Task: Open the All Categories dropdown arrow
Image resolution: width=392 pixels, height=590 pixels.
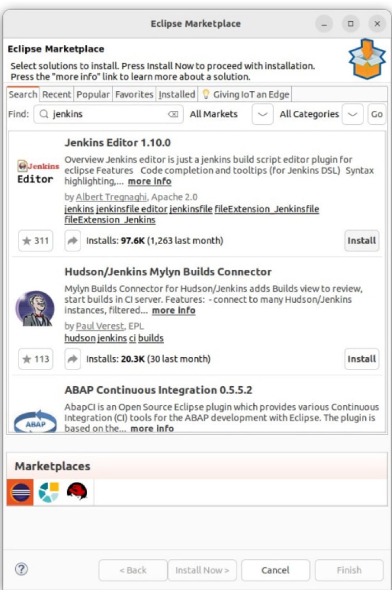Action: pos(352,114)
